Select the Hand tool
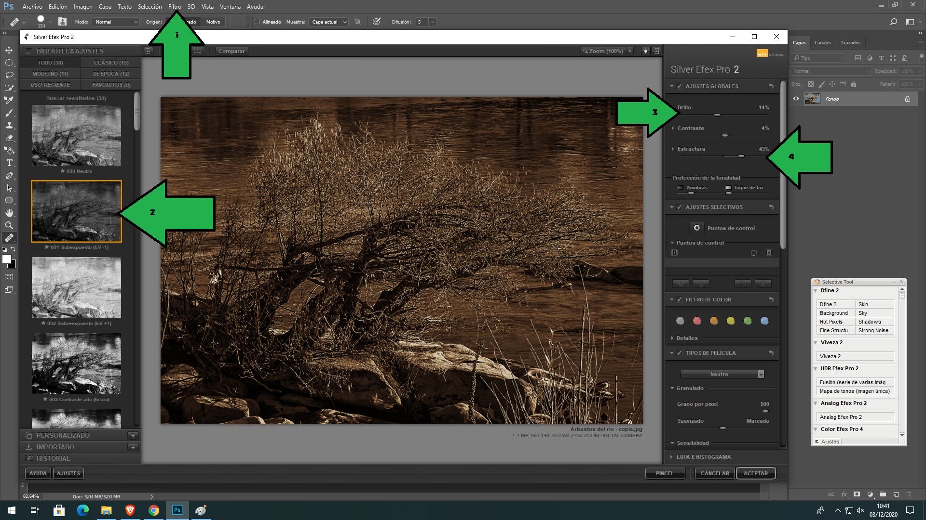This screenshot has height=520, width=926. coord(9,213)
